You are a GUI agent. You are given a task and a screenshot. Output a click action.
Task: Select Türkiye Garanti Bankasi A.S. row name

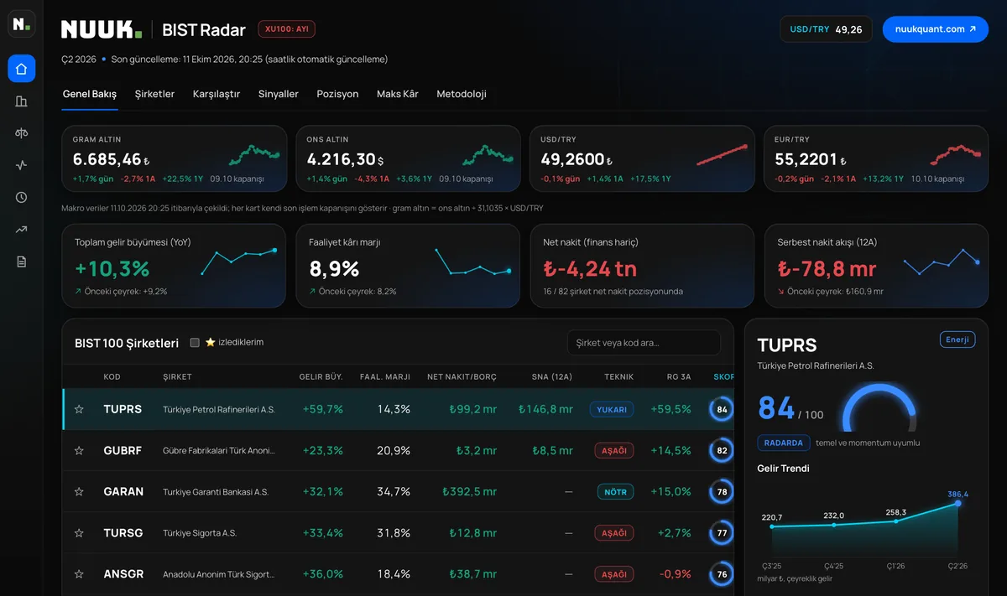point(216,492)
